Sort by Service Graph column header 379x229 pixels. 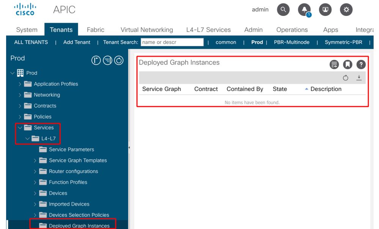pos(162,89)
